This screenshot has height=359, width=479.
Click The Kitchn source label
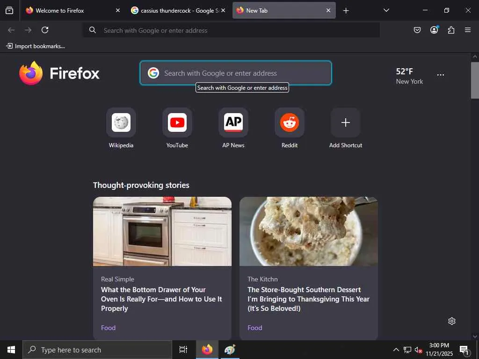click(x=262, y=279)
